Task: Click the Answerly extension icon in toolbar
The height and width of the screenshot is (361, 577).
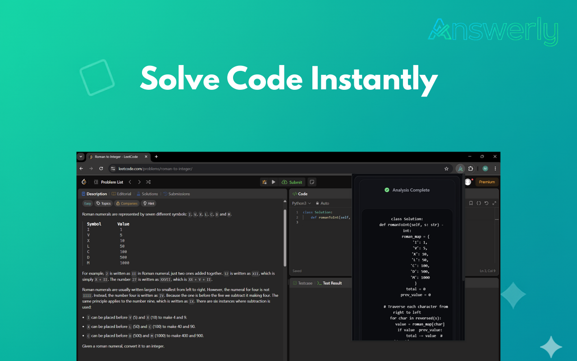Action: 460,168
